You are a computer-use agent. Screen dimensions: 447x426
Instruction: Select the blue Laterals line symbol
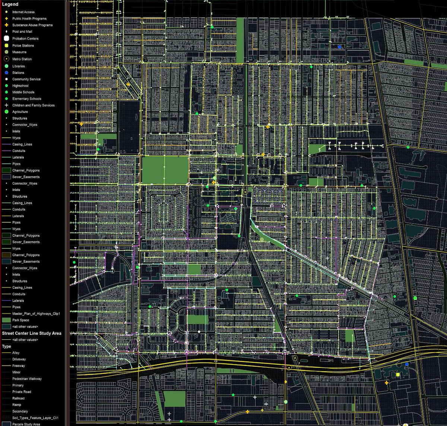[x=6, y=301]
